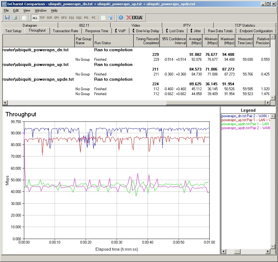
Task: Click the Relative Precision column header
Action: click(x=262, y=41)
